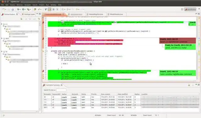Click first Review Explorer view toolbar icon
This screenshot has width=201, height=118.
(x=21, y=19)
